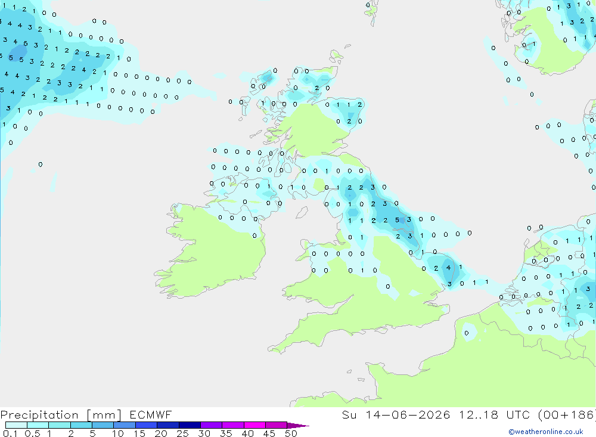This screenshot has width=596, height=437.
Task: Click the value 4 over East Anglia
Action: pos(449,268)
